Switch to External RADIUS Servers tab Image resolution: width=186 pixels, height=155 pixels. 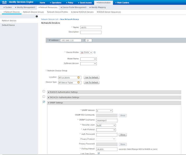[x=83, y=12]
